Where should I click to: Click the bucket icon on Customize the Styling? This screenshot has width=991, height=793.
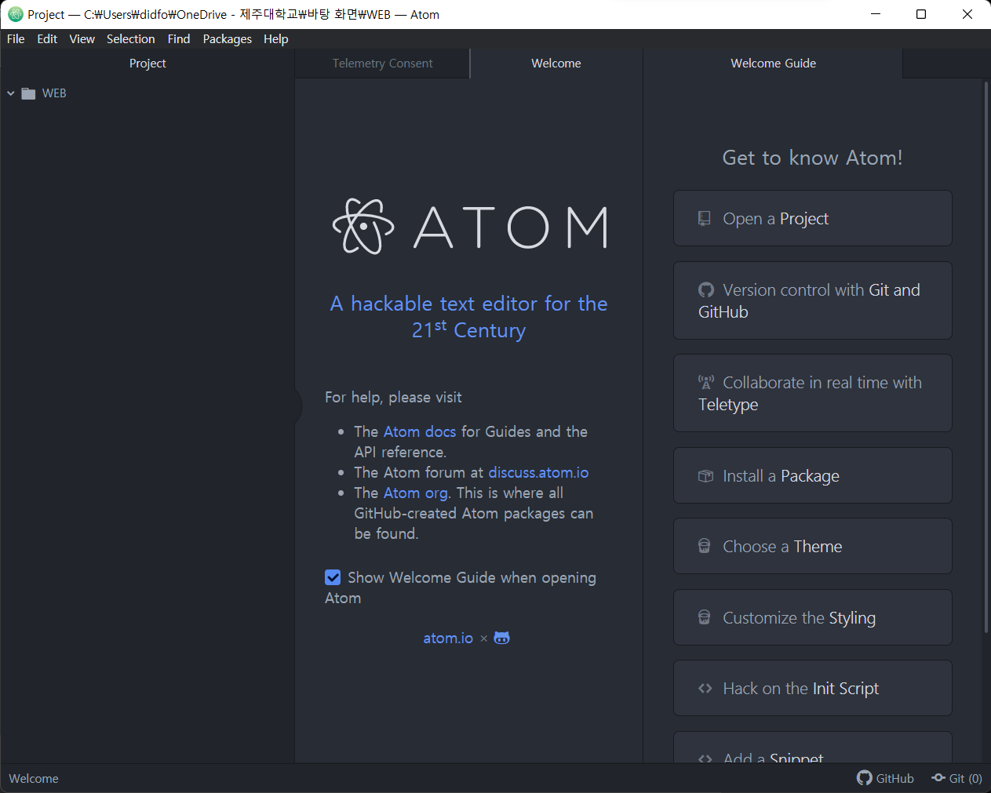coord(705,617)
